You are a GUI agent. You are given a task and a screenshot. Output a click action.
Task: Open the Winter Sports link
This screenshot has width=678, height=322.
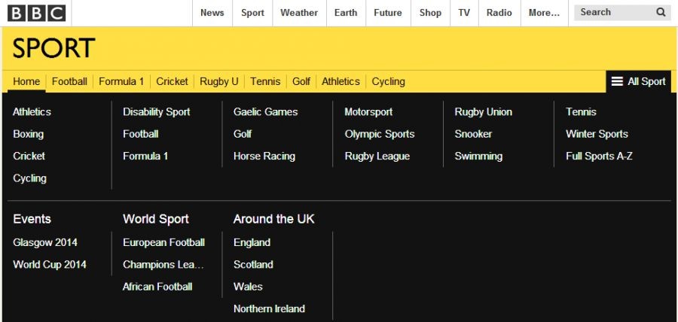pos(597,134)
